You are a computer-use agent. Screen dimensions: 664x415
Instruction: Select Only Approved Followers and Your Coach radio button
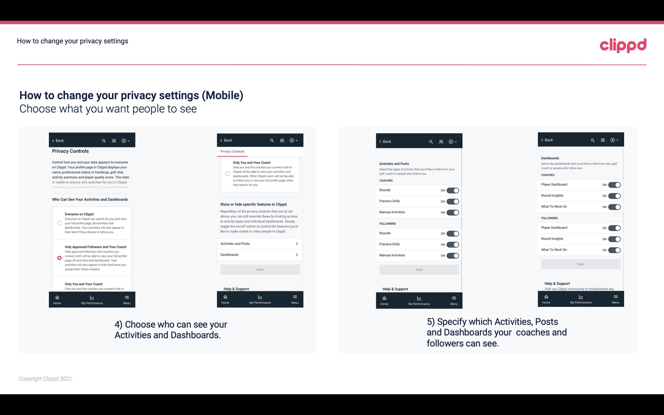(x=59, y=258)
